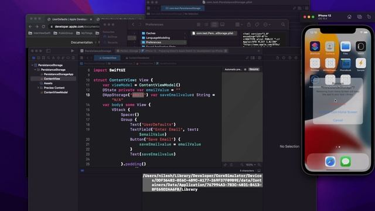Open the Watch app on the iPhone
The image size is (375, 211).
[x=361, y=46]
